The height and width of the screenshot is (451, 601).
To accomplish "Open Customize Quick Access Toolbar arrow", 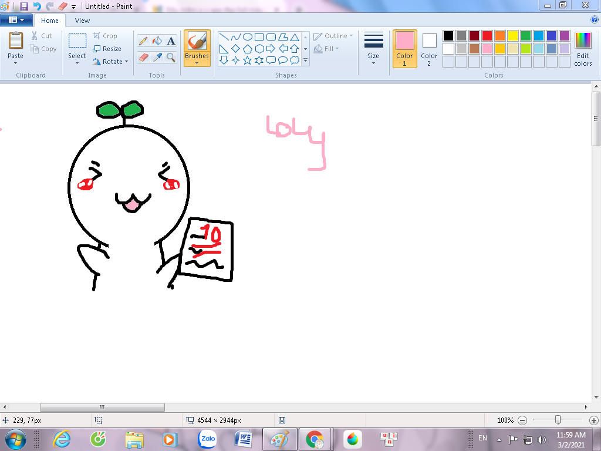I will coord(73,7).
